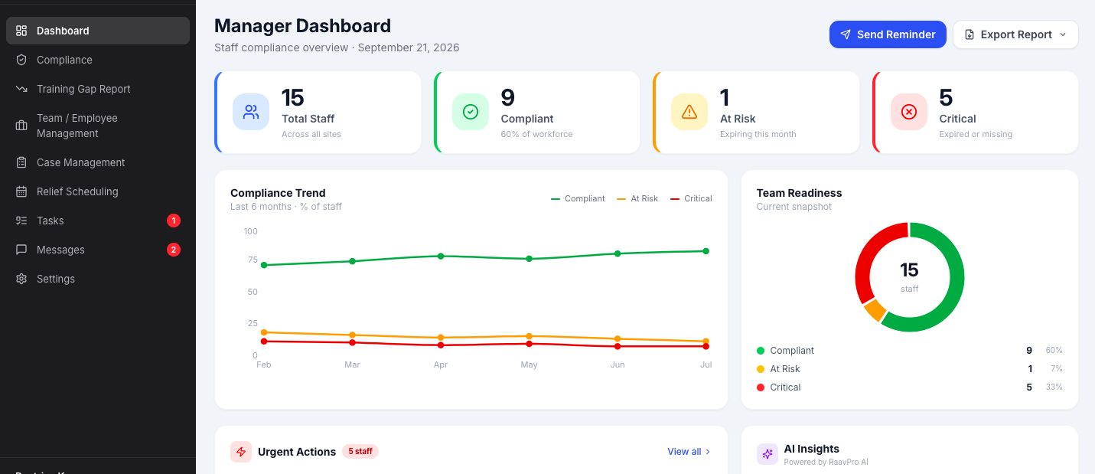Viewport: 1095px width, 474px height.
Task: Click the At Risk data point for Apr
Action: click(x=441, y=338)
